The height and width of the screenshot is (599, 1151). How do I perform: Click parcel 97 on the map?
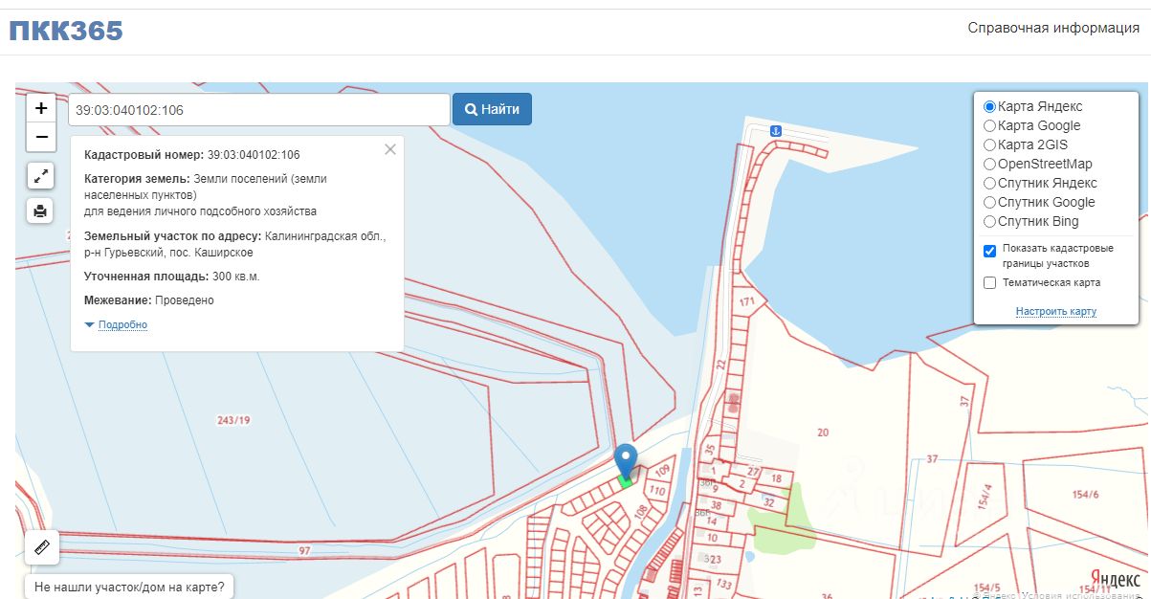point(305,551)
